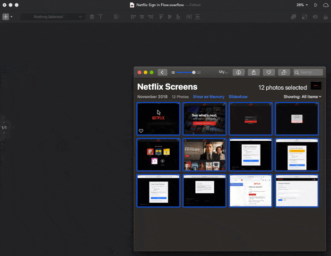Click the distribute horizontally icon

(189, 17)
